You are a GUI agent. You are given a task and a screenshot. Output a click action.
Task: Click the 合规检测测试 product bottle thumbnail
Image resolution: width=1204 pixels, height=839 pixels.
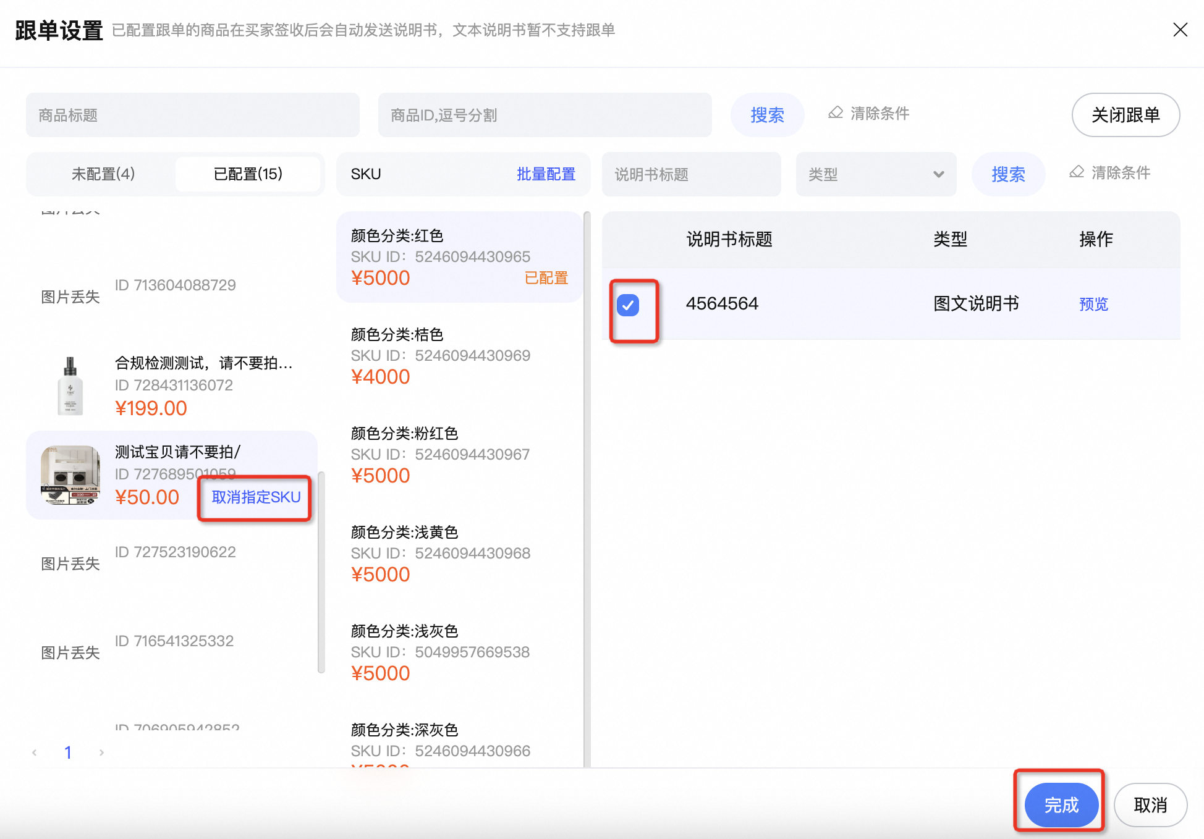point(70,386)
